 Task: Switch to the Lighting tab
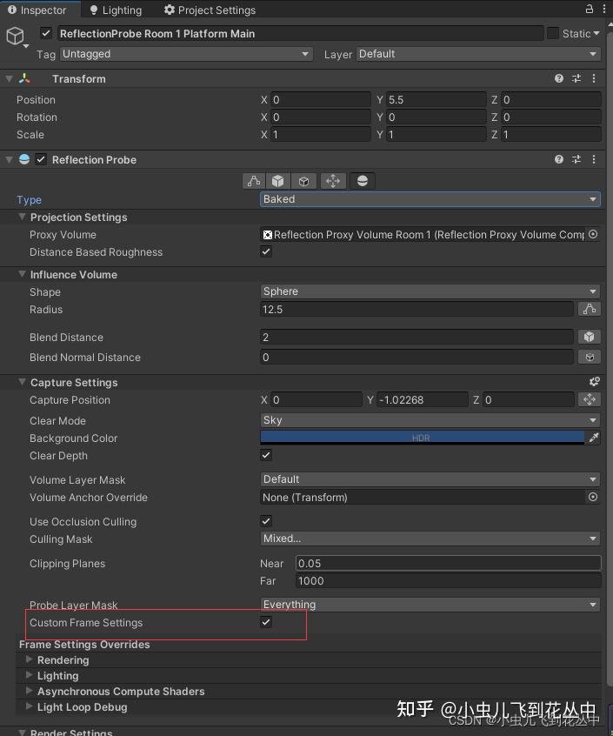pos(116,10)
